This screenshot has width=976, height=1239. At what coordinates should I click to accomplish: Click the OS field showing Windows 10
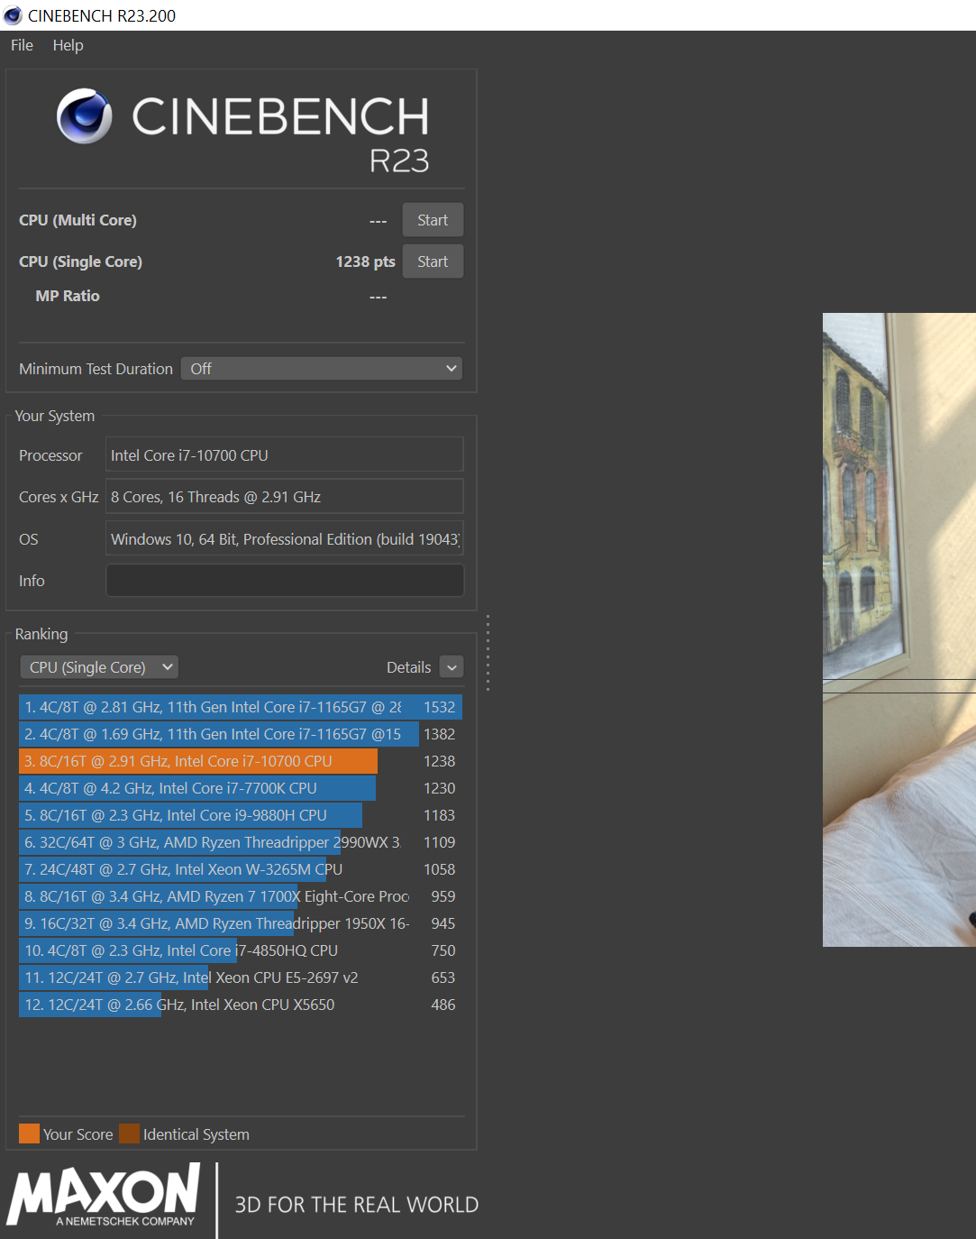285,538
